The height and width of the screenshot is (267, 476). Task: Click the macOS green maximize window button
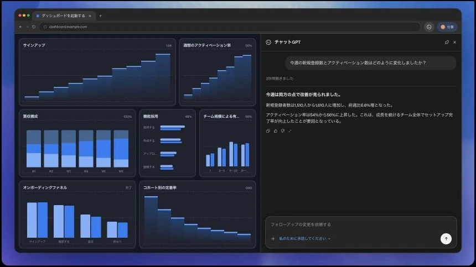(x=29, y=15)
